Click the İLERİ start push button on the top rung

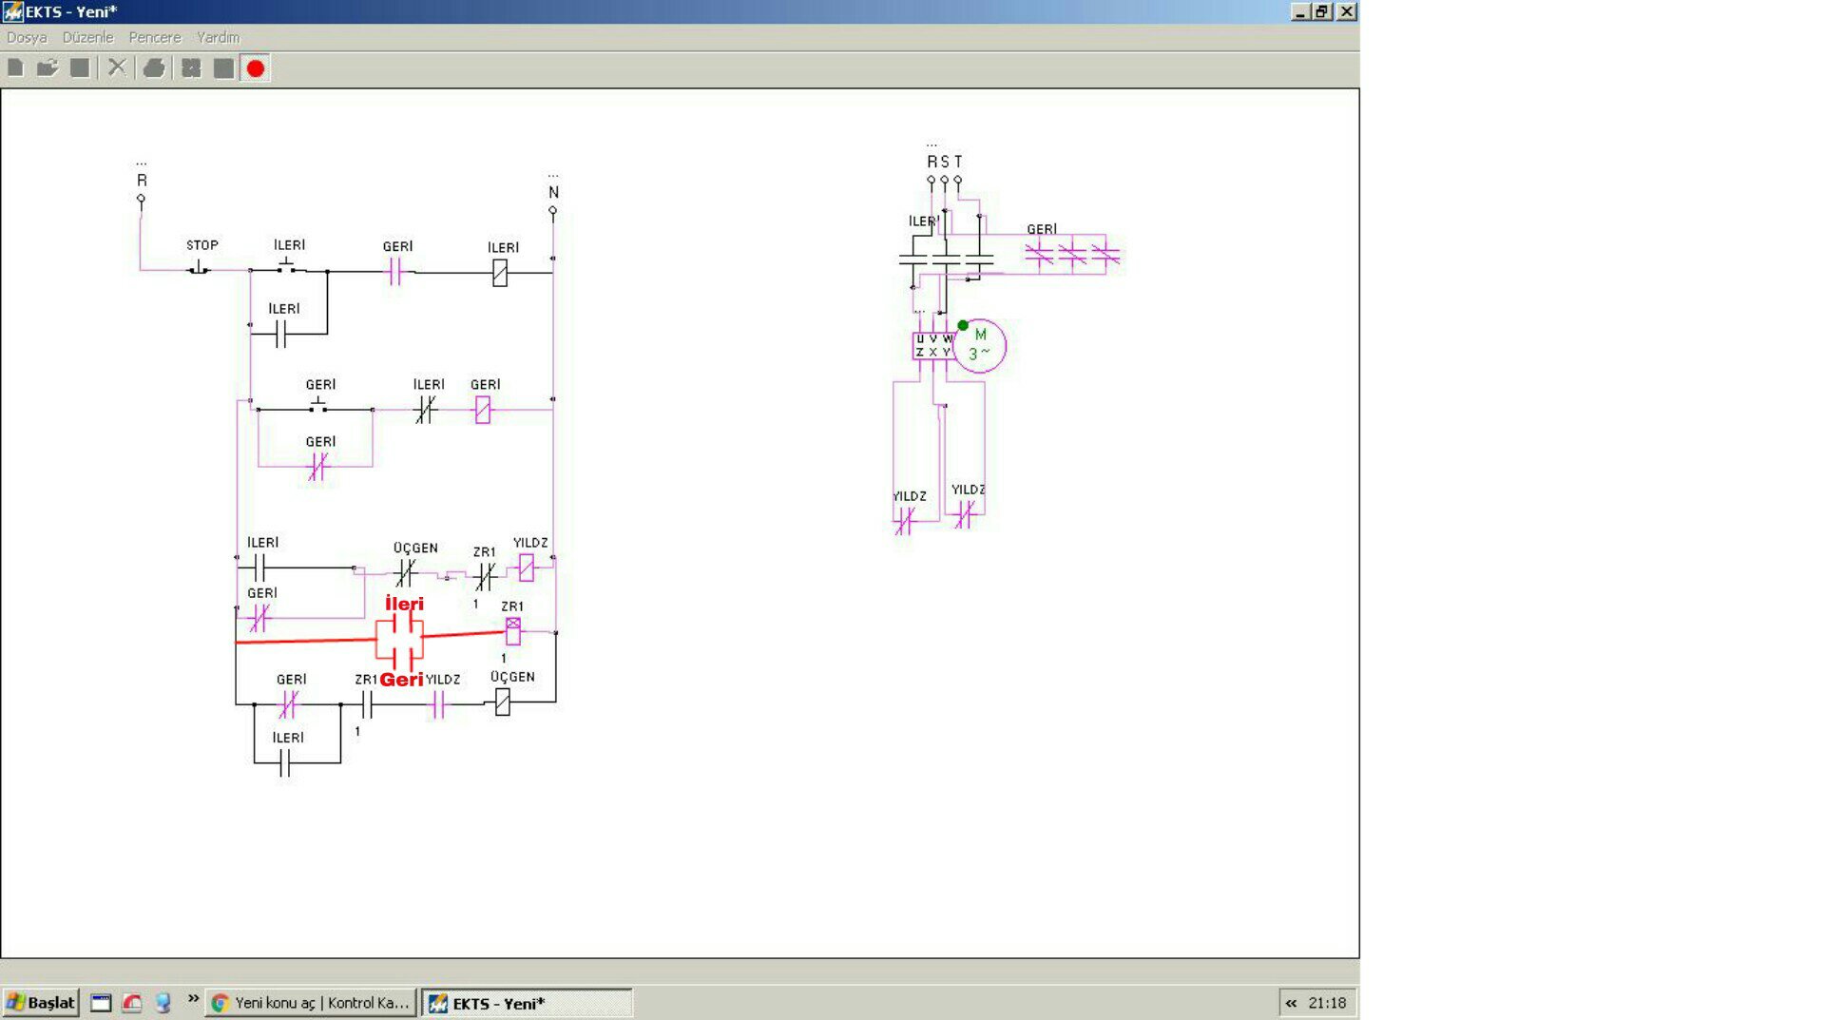287,266
